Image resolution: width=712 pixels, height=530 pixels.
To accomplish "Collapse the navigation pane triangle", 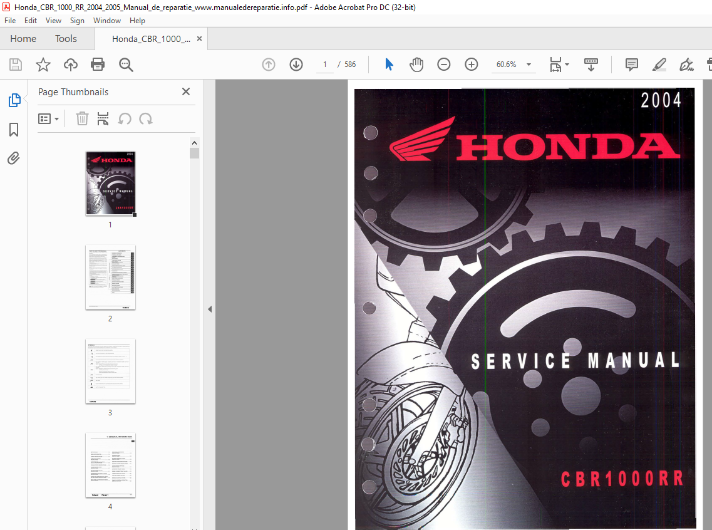I will point(210,309).
